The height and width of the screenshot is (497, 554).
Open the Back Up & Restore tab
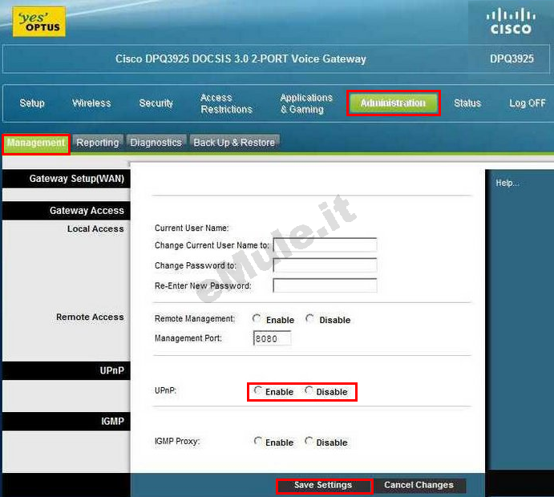[234, 143]
